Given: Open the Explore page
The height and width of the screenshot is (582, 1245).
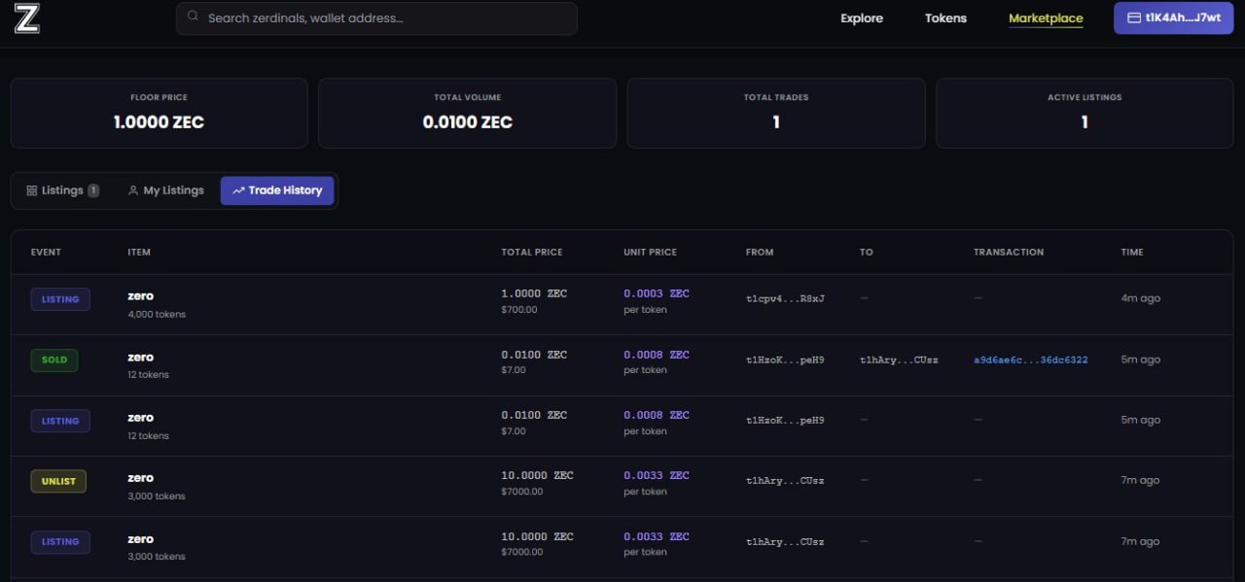Looking at the screenshot, I should pyautogui.click(x=862, y=18).
